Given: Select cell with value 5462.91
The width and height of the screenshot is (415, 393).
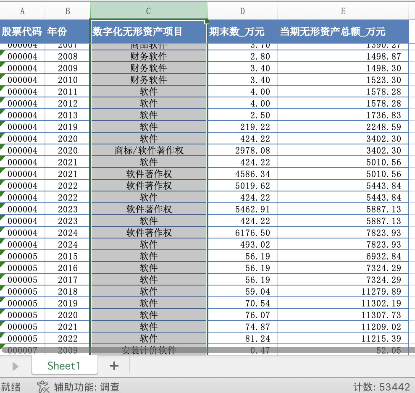Looking at the screenshot, I should tap(242, 209).
